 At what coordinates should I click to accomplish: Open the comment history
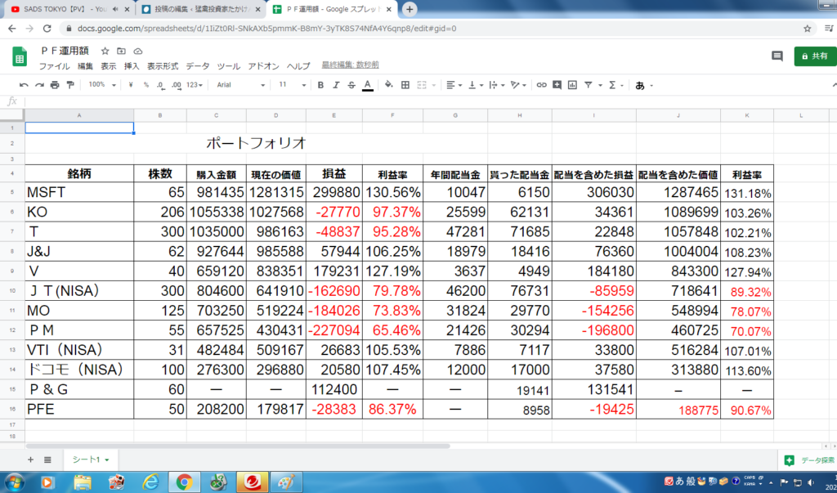(777, 56)
